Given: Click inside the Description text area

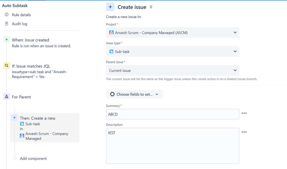Looking at the screenshot, I should tap(173, 146).
